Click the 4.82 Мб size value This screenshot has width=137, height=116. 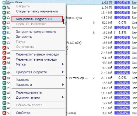107,18
